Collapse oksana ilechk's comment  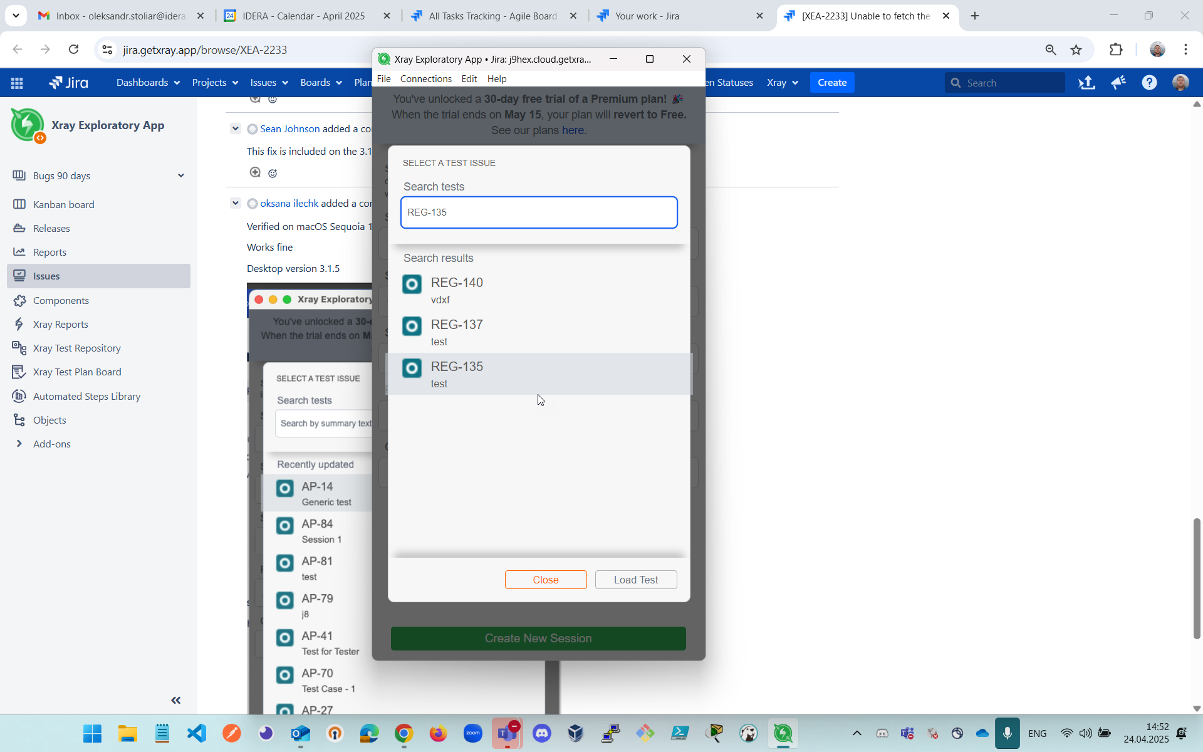(236, 203)
